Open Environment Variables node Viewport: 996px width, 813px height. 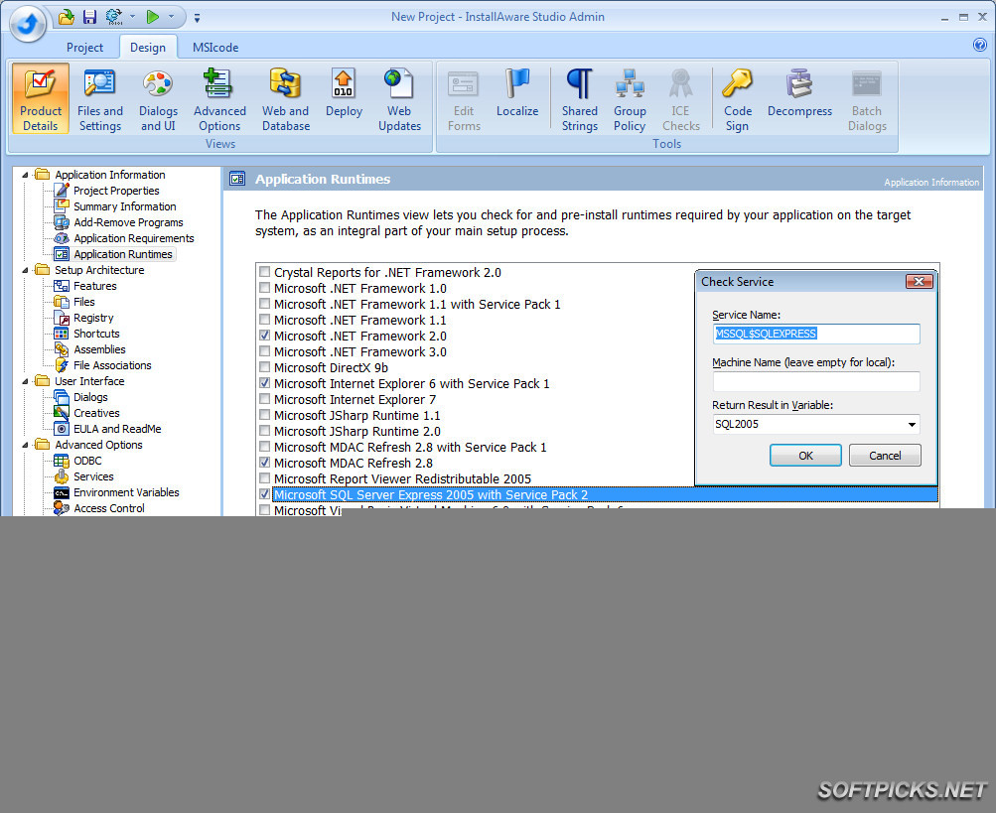click(126, 492)
